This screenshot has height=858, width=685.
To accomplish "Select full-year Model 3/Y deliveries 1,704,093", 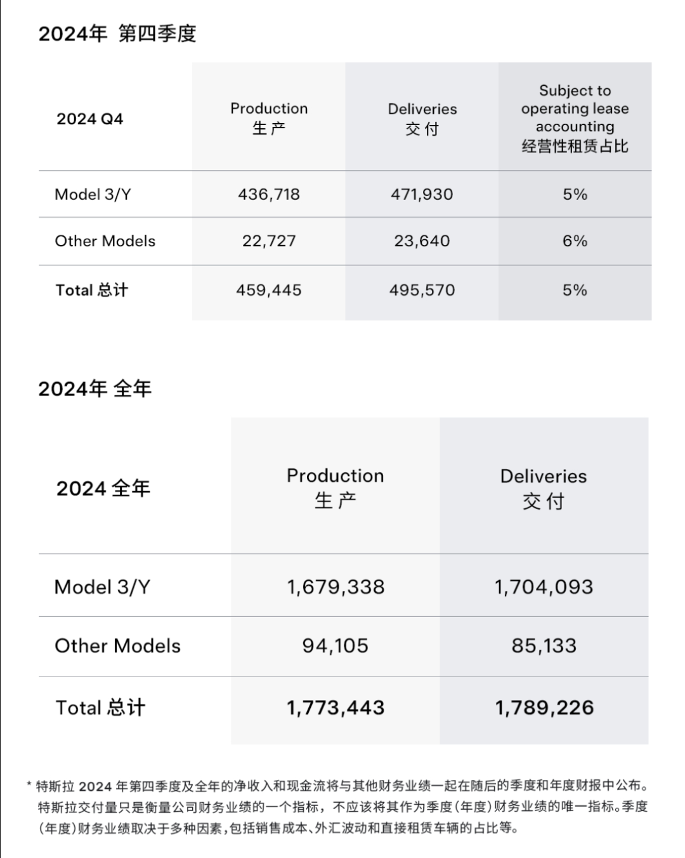I will point(544,587).
